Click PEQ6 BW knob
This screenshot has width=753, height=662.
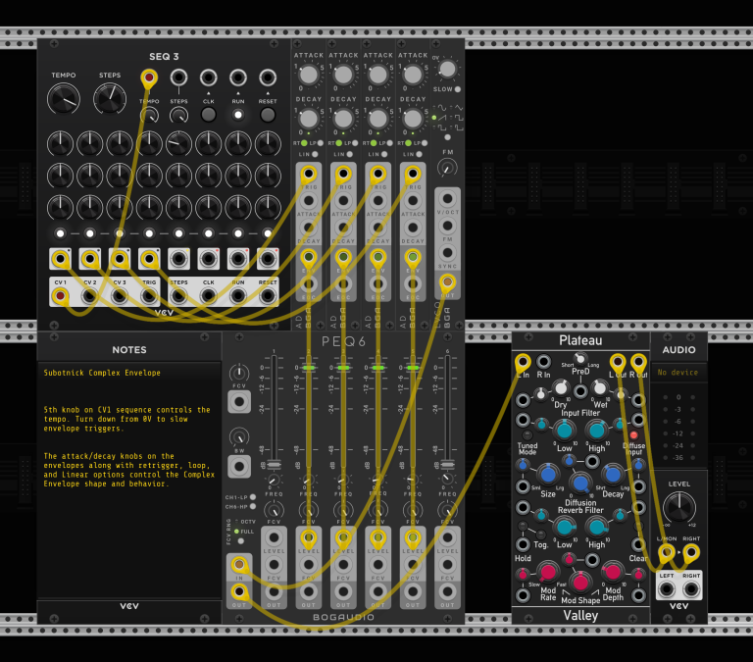pyautogui.click(x=238, y=437)
